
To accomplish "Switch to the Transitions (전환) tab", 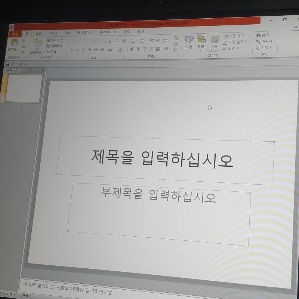I will point(67,33).
